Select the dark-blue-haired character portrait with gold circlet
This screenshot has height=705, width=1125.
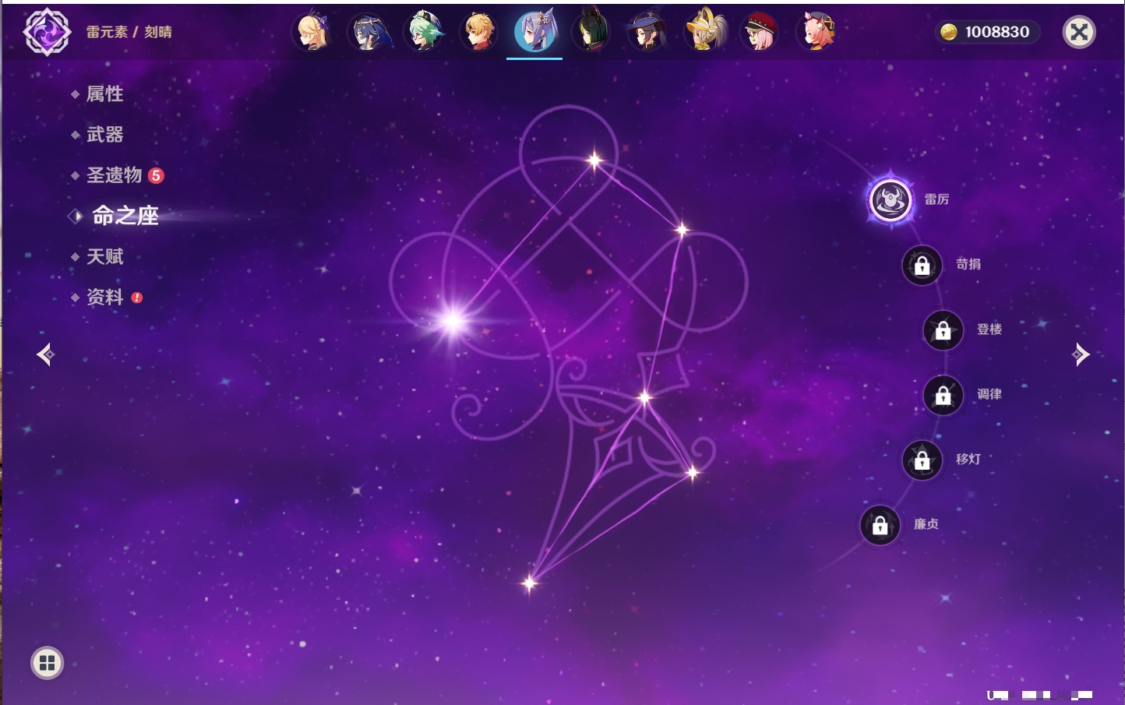pyautogui.click(x=369, y=32)
